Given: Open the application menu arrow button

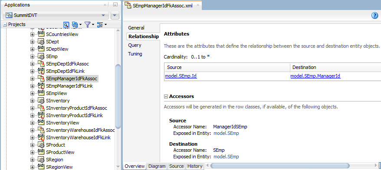Looking at the screenshot, I should pos(115,15).
